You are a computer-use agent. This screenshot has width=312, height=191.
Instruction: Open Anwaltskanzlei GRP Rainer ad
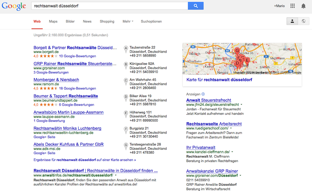pos(212,171)
